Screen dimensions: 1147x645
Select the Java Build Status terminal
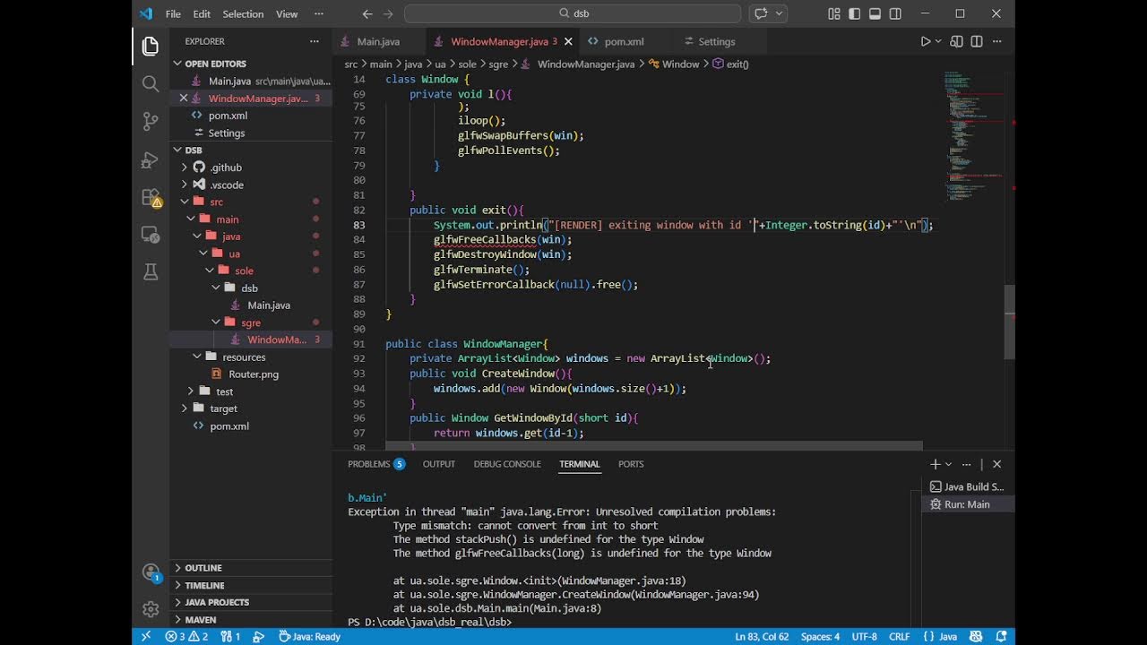pos(967,487)
